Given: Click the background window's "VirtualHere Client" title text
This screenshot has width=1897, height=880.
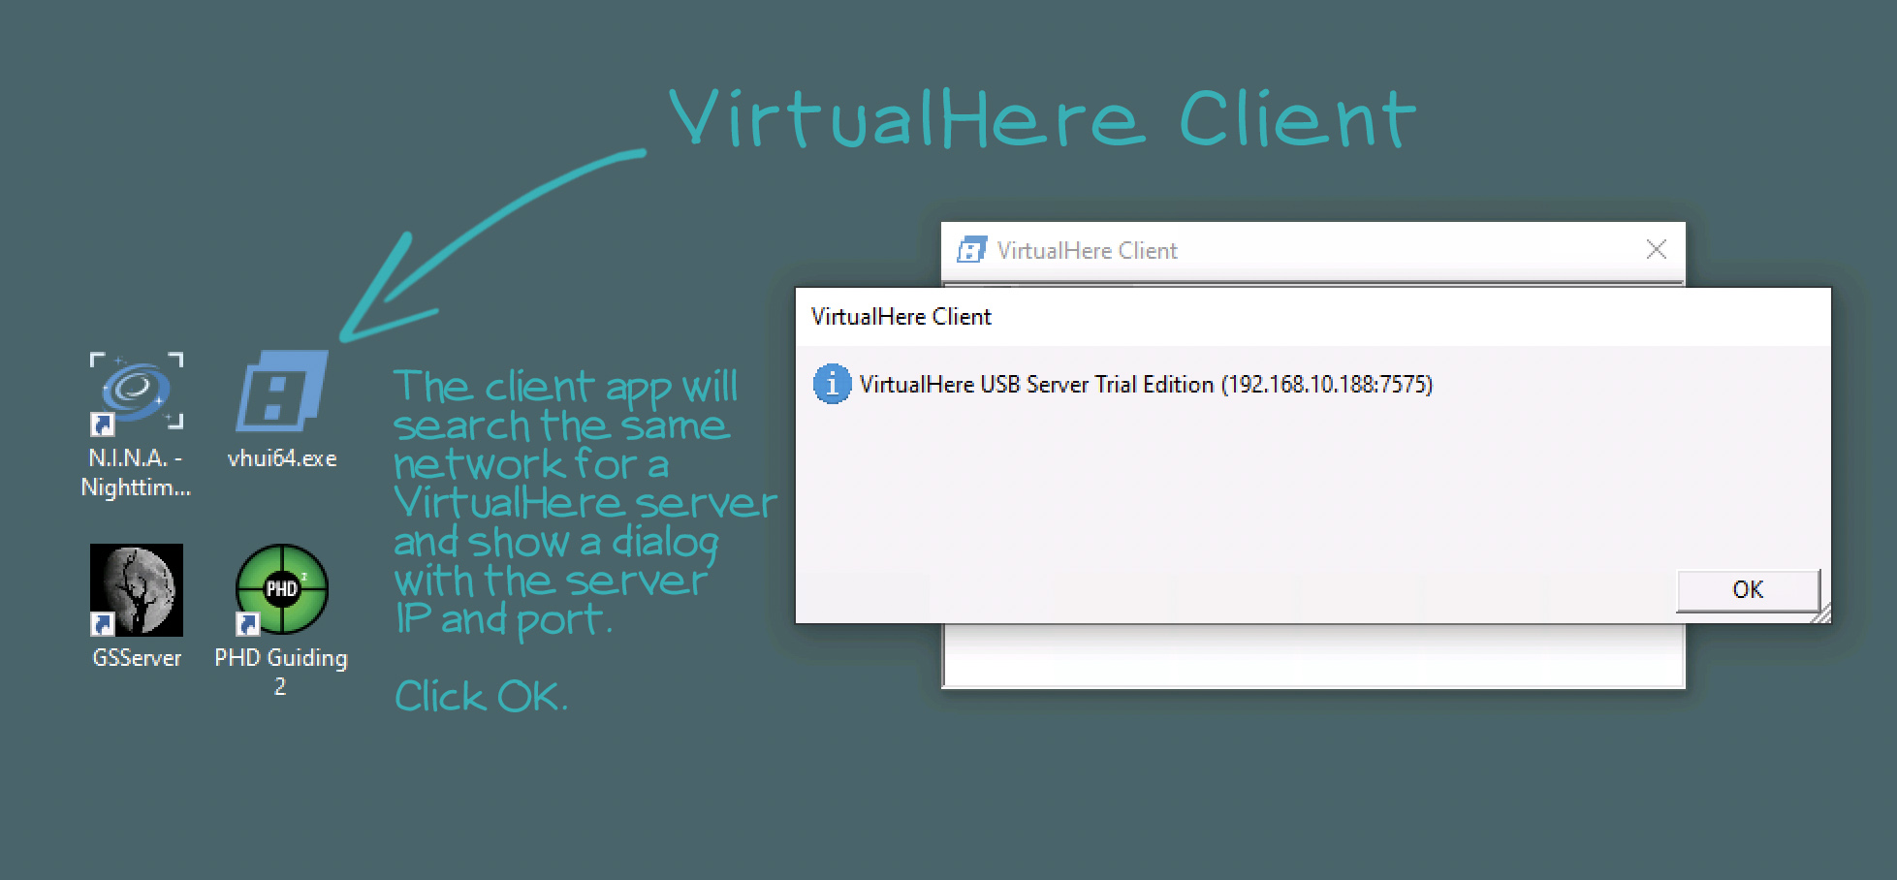Looking at the screenshot, I should 1087,251.
